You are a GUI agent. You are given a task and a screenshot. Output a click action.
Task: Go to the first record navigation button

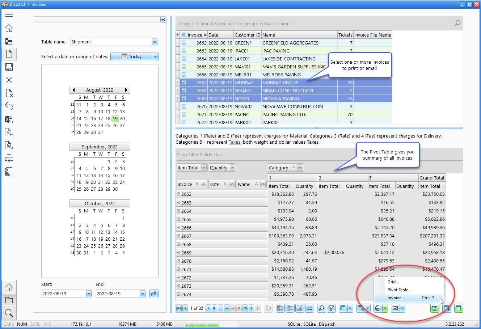tap(179, 308)
